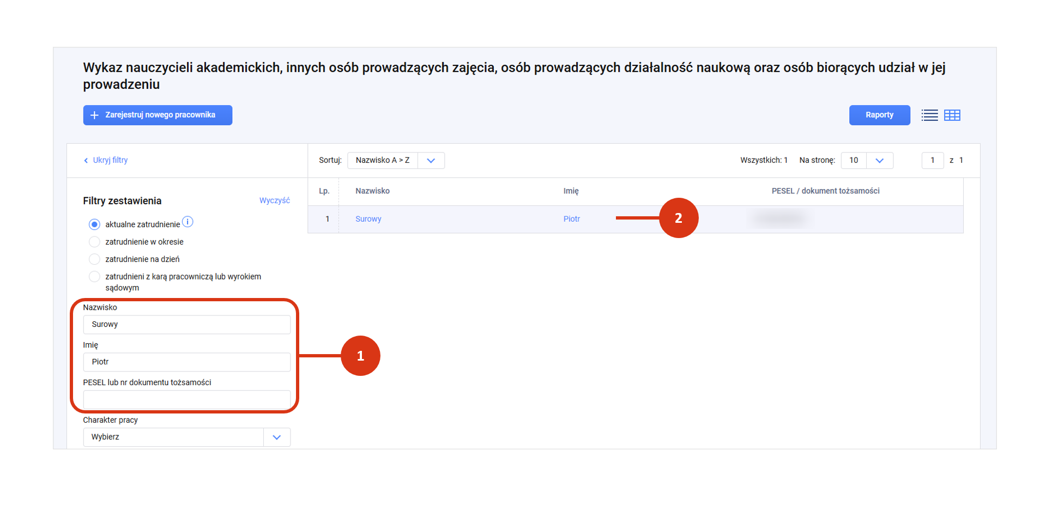
Task: Open info icon next to aktualne zatrudnienie
Action: point(188,222)
